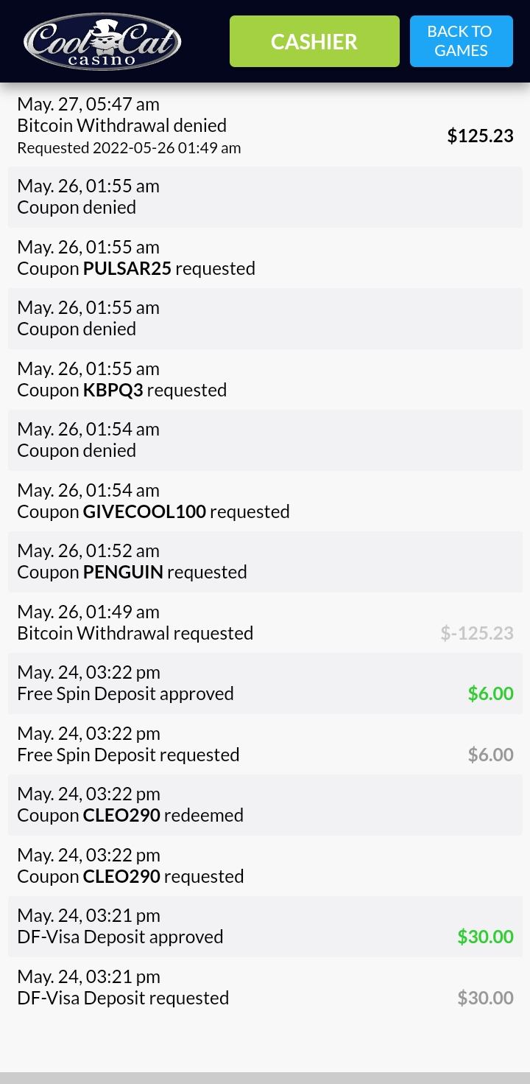Tap the $125.23 denied withdrawal amount
The height and width of the screenshot is (1084, 530).
click(480, 136)
